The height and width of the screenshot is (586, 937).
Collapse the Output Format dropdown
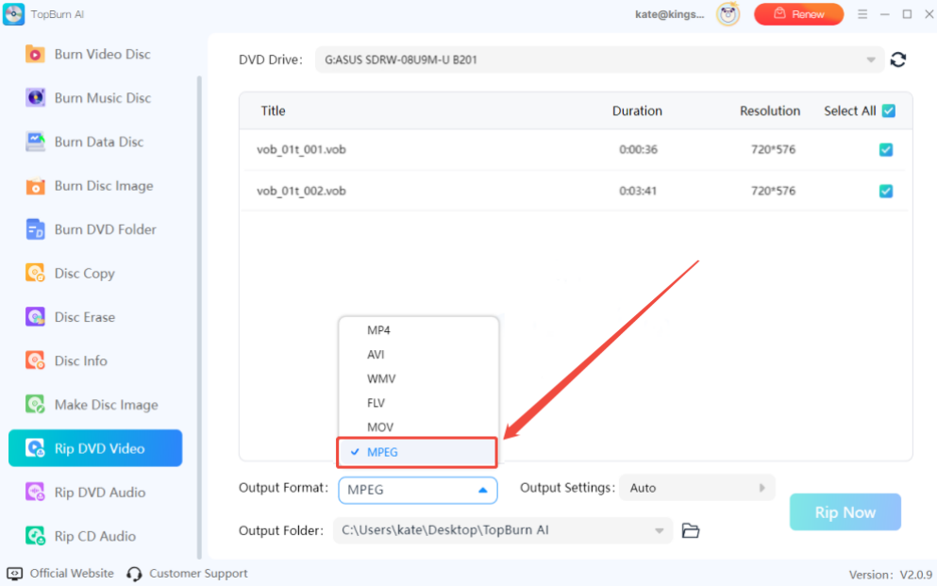tap(491, 490)
